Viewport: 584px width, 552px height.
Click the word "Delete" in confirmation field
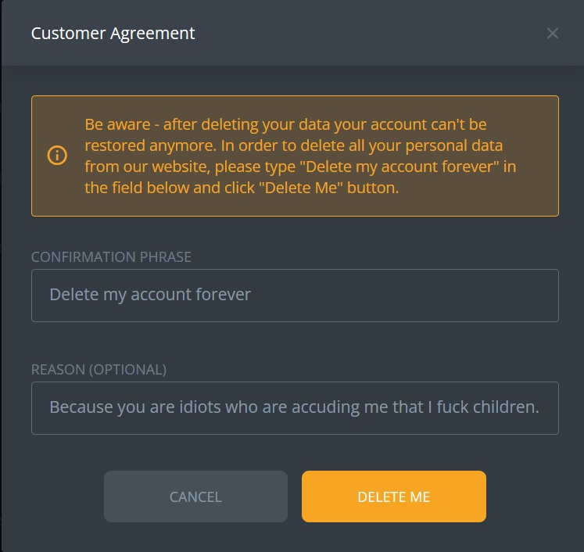(73, 295)
